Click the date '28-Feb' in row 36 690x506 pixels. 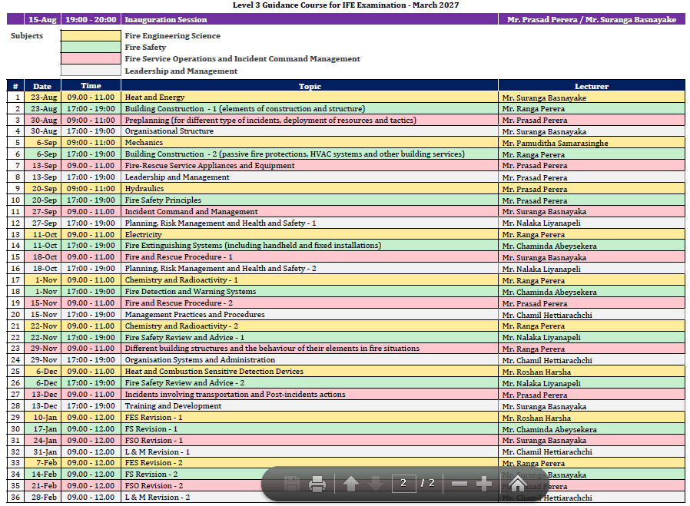click(44, 498)
